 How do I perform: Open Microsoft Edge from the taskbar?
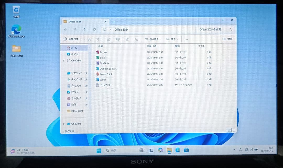point(178,150)
